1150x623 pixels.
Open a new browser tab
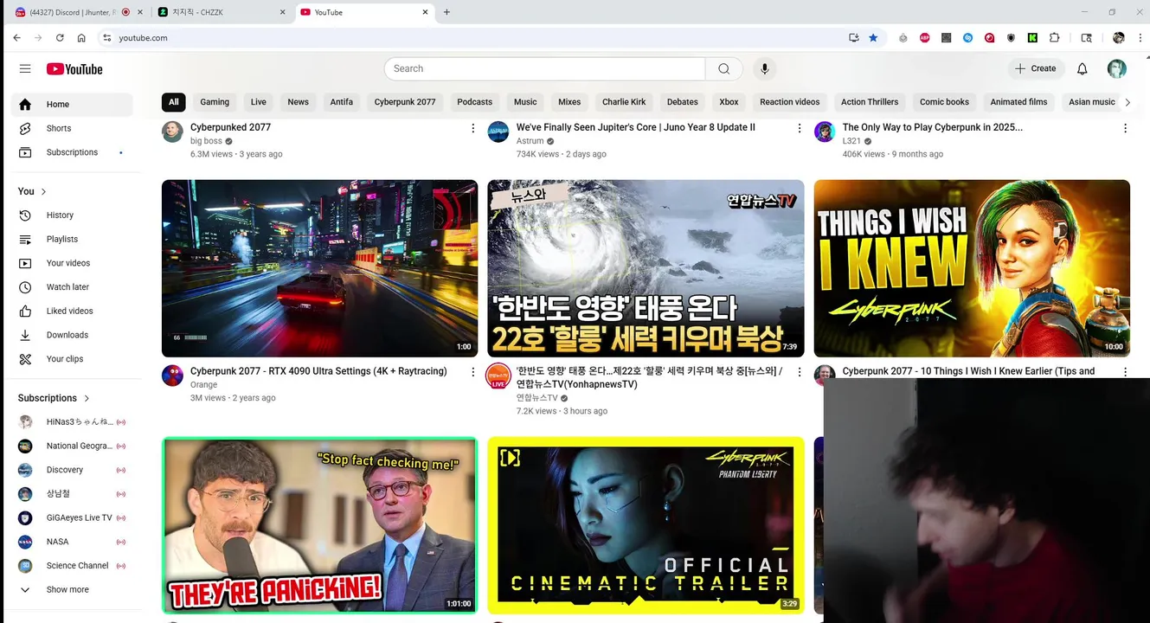(x=447, y=12)
